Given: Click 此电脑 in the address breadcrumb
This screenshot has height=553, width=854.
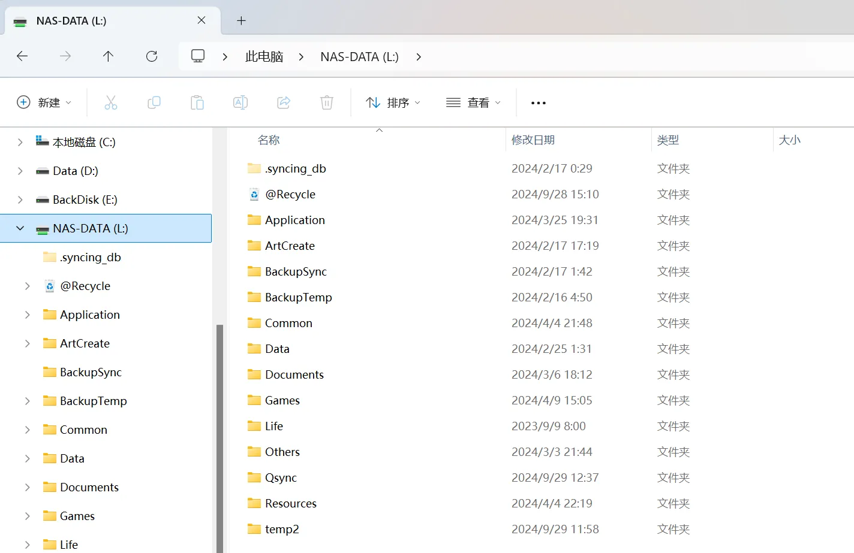Looking at the screenshot, I should 264,57.
